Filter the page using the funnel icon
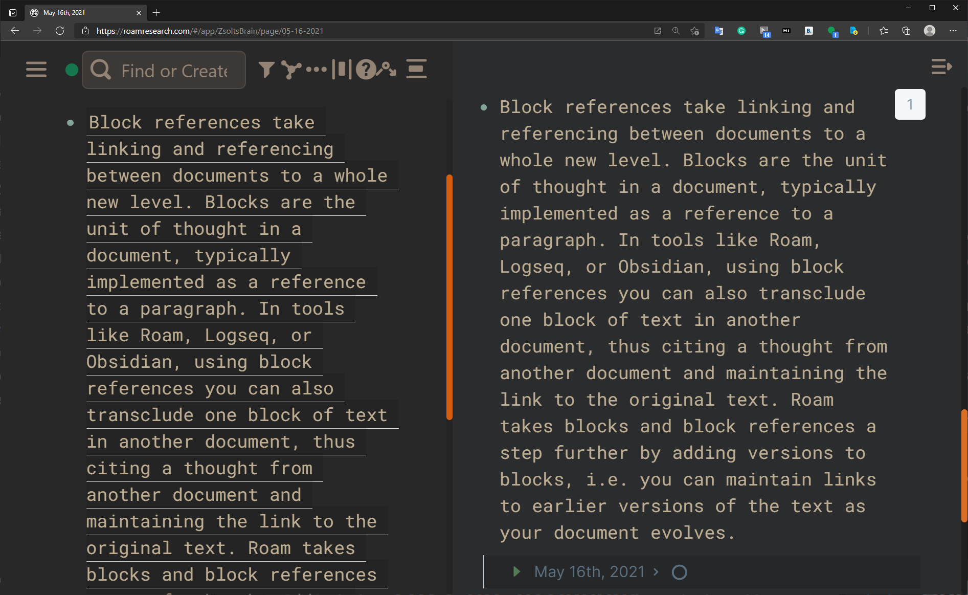The width and height of the screenshot is (968, 595). 266,70
